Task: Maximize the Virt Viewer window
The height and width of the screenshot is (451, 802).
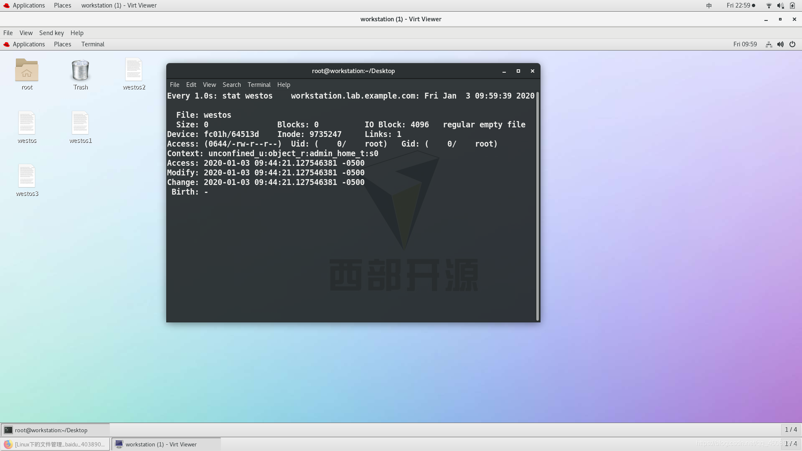Action: (x=780, y=19)
